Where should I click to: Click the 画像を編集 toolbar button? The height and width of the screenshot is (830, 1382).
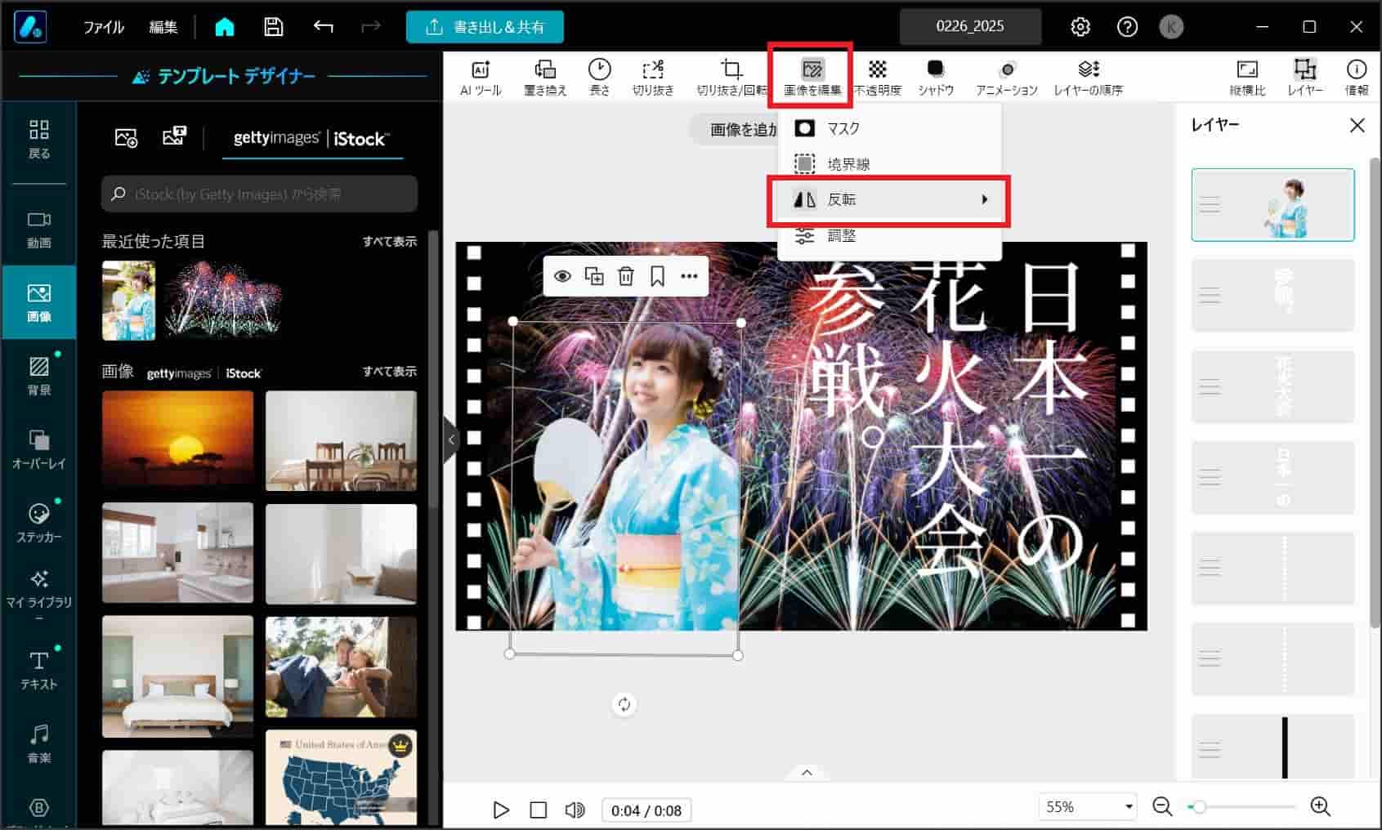point(812,78)
